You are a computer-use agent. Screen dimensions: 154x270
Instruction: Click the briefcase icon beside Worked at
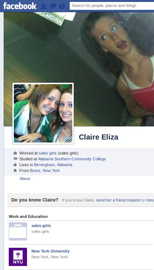15,153
